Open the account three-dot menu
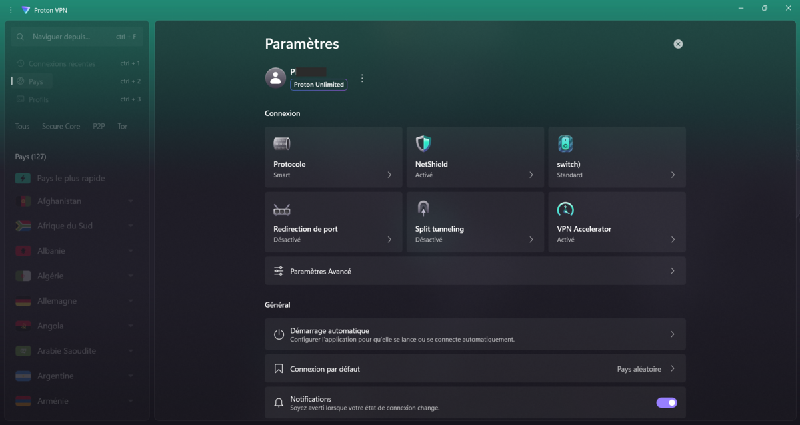Viewport: 800px width, 425px height. [361, 77]
